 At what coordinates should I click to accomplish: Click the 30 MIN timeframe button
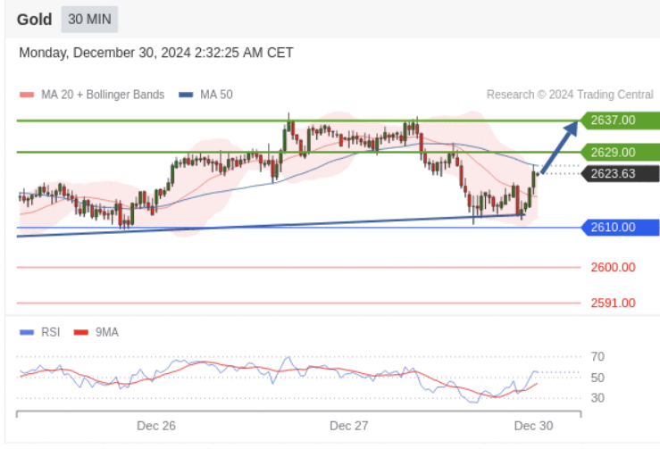point(89,20)
